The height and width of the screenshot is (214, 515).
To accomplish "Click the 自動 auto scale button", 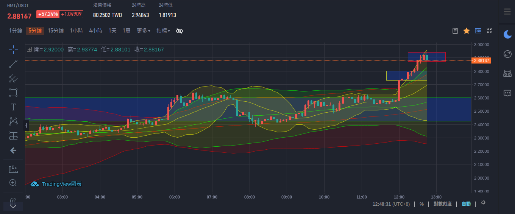I will pyautogui.click(x=466, y=204).
